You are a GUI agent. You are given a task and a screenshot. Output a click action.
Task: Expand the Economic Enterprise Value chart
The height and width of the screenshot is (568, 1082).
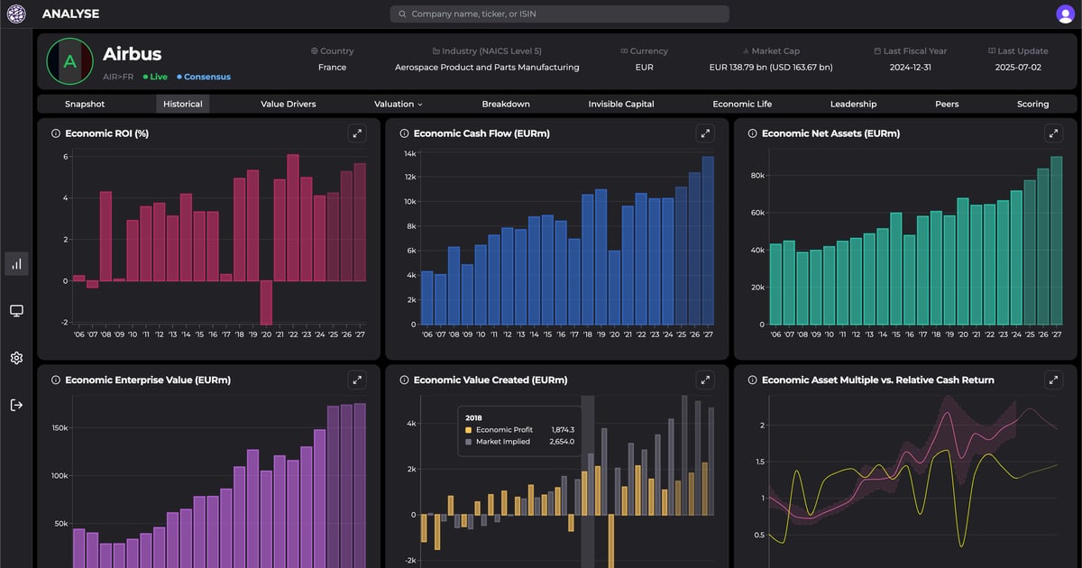[357, 380]
